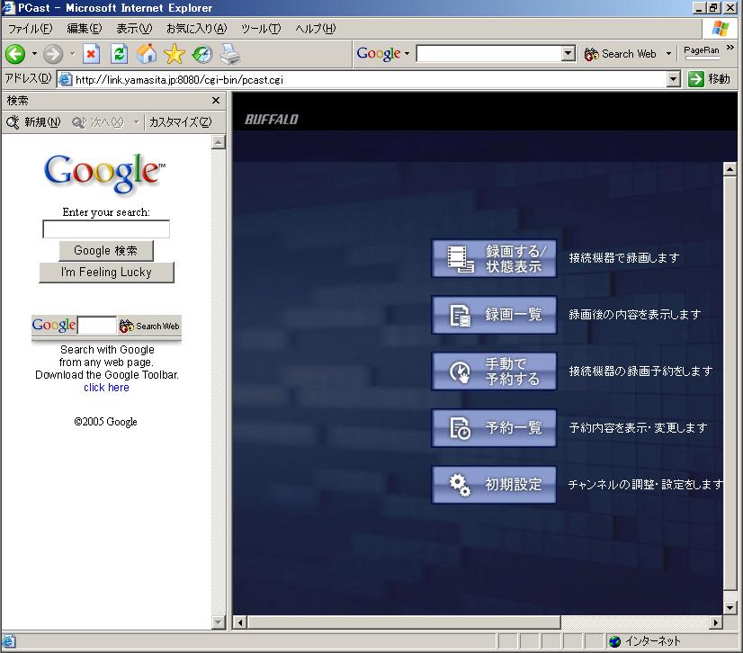Viewport: 743px width, 653px height.
Task: Click 新規(N) in search panel
Action: 33,122
